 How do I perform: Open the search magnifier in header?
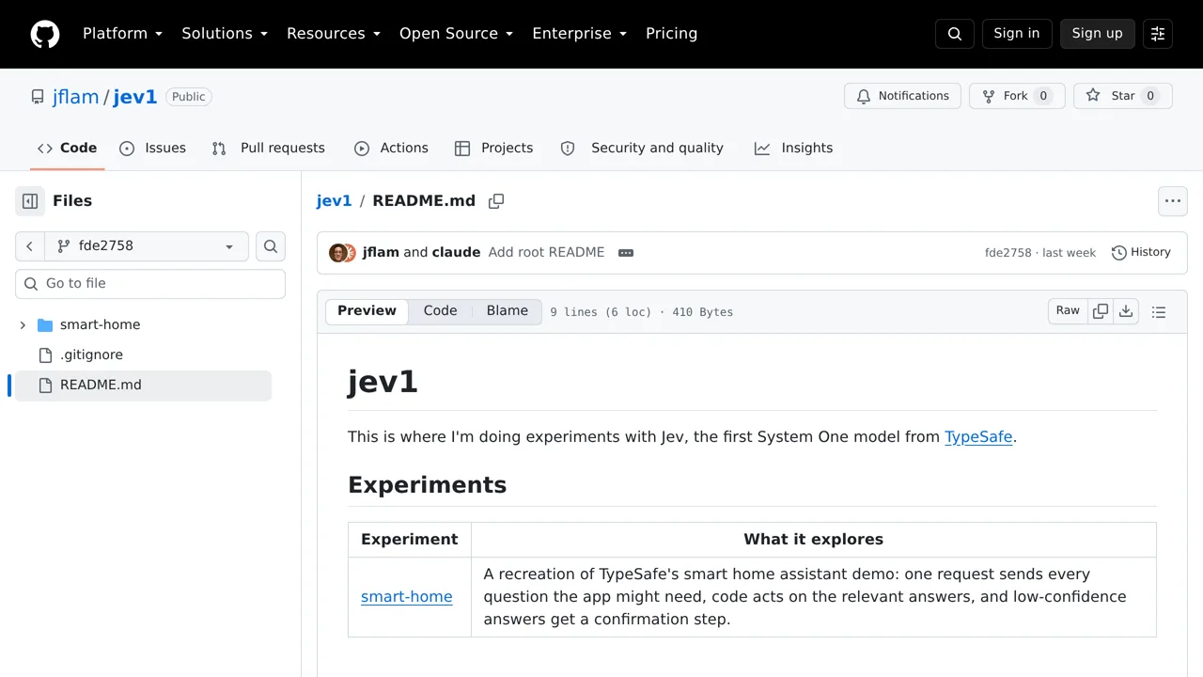[x=955, y=34]
